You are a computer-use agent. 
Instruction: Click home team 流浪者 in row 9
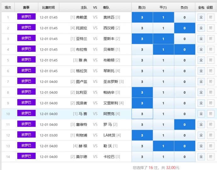pos(81,103)
